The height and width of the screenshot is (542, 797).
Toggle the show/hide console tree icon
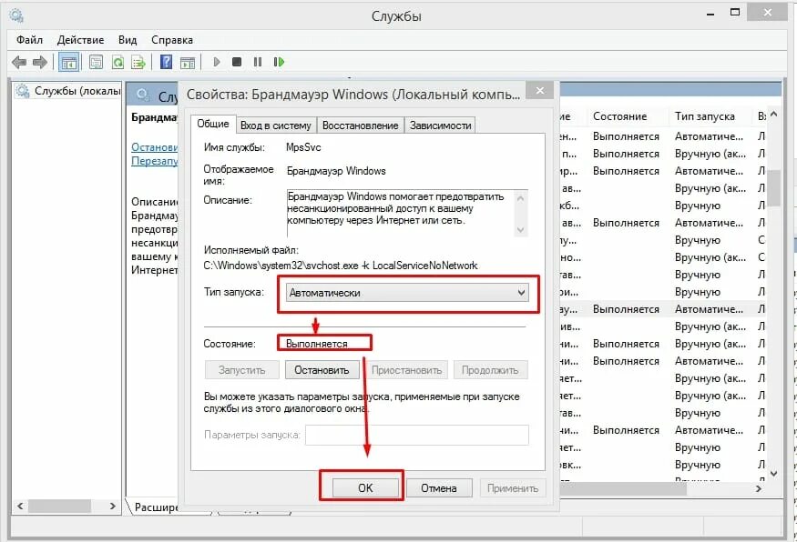68,62
